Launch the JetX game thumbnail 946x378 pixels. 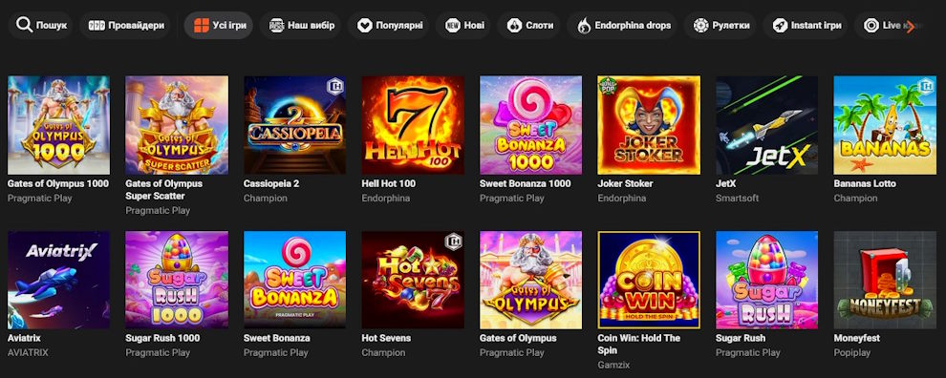coord(766,125)
